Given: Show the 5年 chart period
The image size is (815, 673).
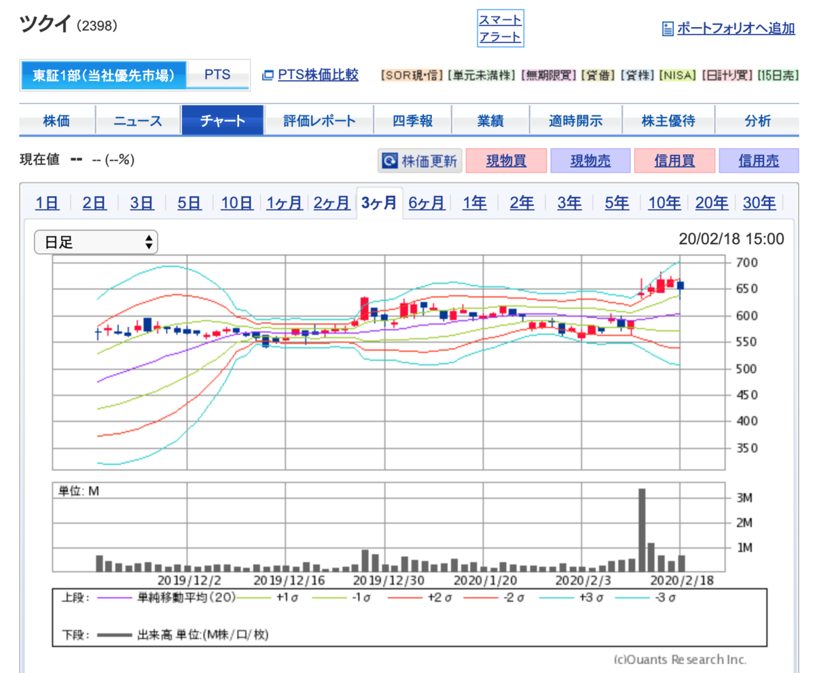Looking at the screenshot, I should tap(617, 203).
